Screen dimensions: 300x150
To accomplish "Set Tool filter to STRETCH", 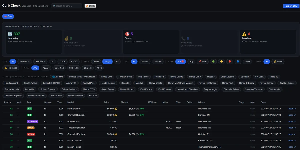I will pos(40,61).
